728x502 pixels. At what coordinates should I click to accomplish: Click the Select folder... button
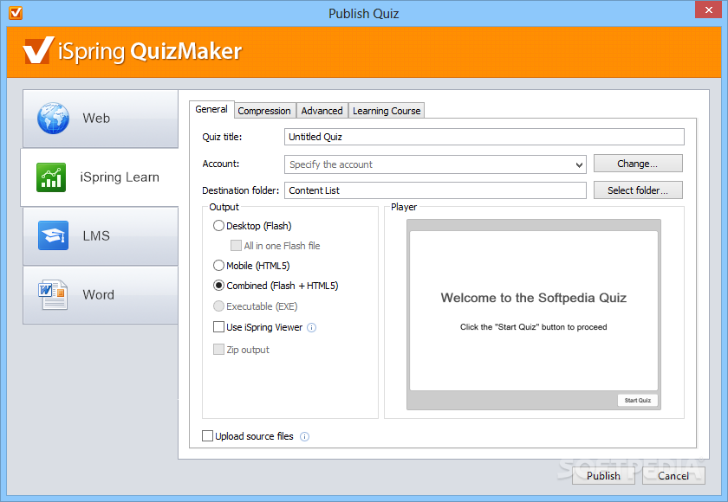(x=638, y=190)
